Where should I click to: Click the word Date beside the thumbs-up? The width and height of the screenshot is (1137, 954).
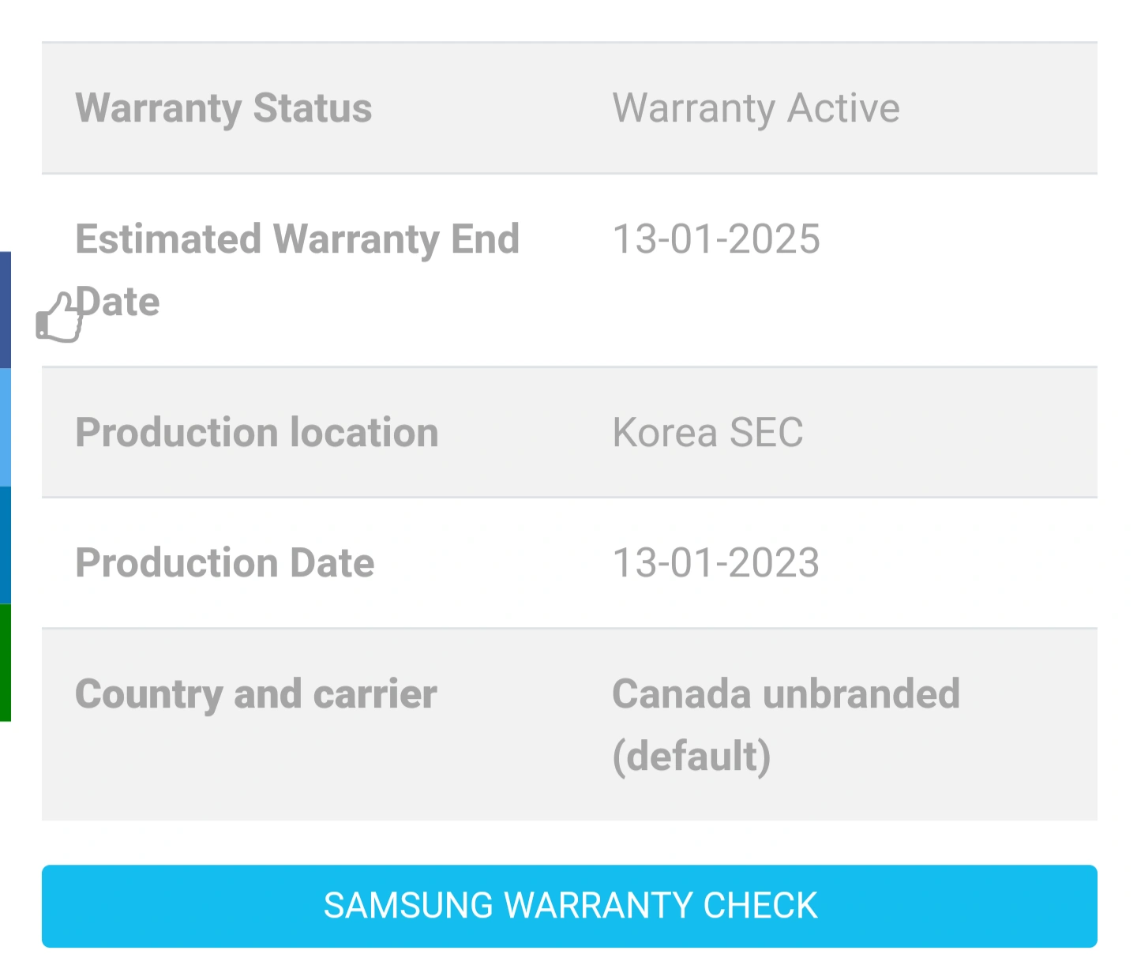tap(120, 302)
